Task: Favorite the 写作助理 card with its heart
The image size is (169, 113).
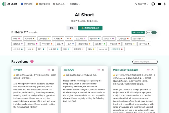Action: coord(49,70)
